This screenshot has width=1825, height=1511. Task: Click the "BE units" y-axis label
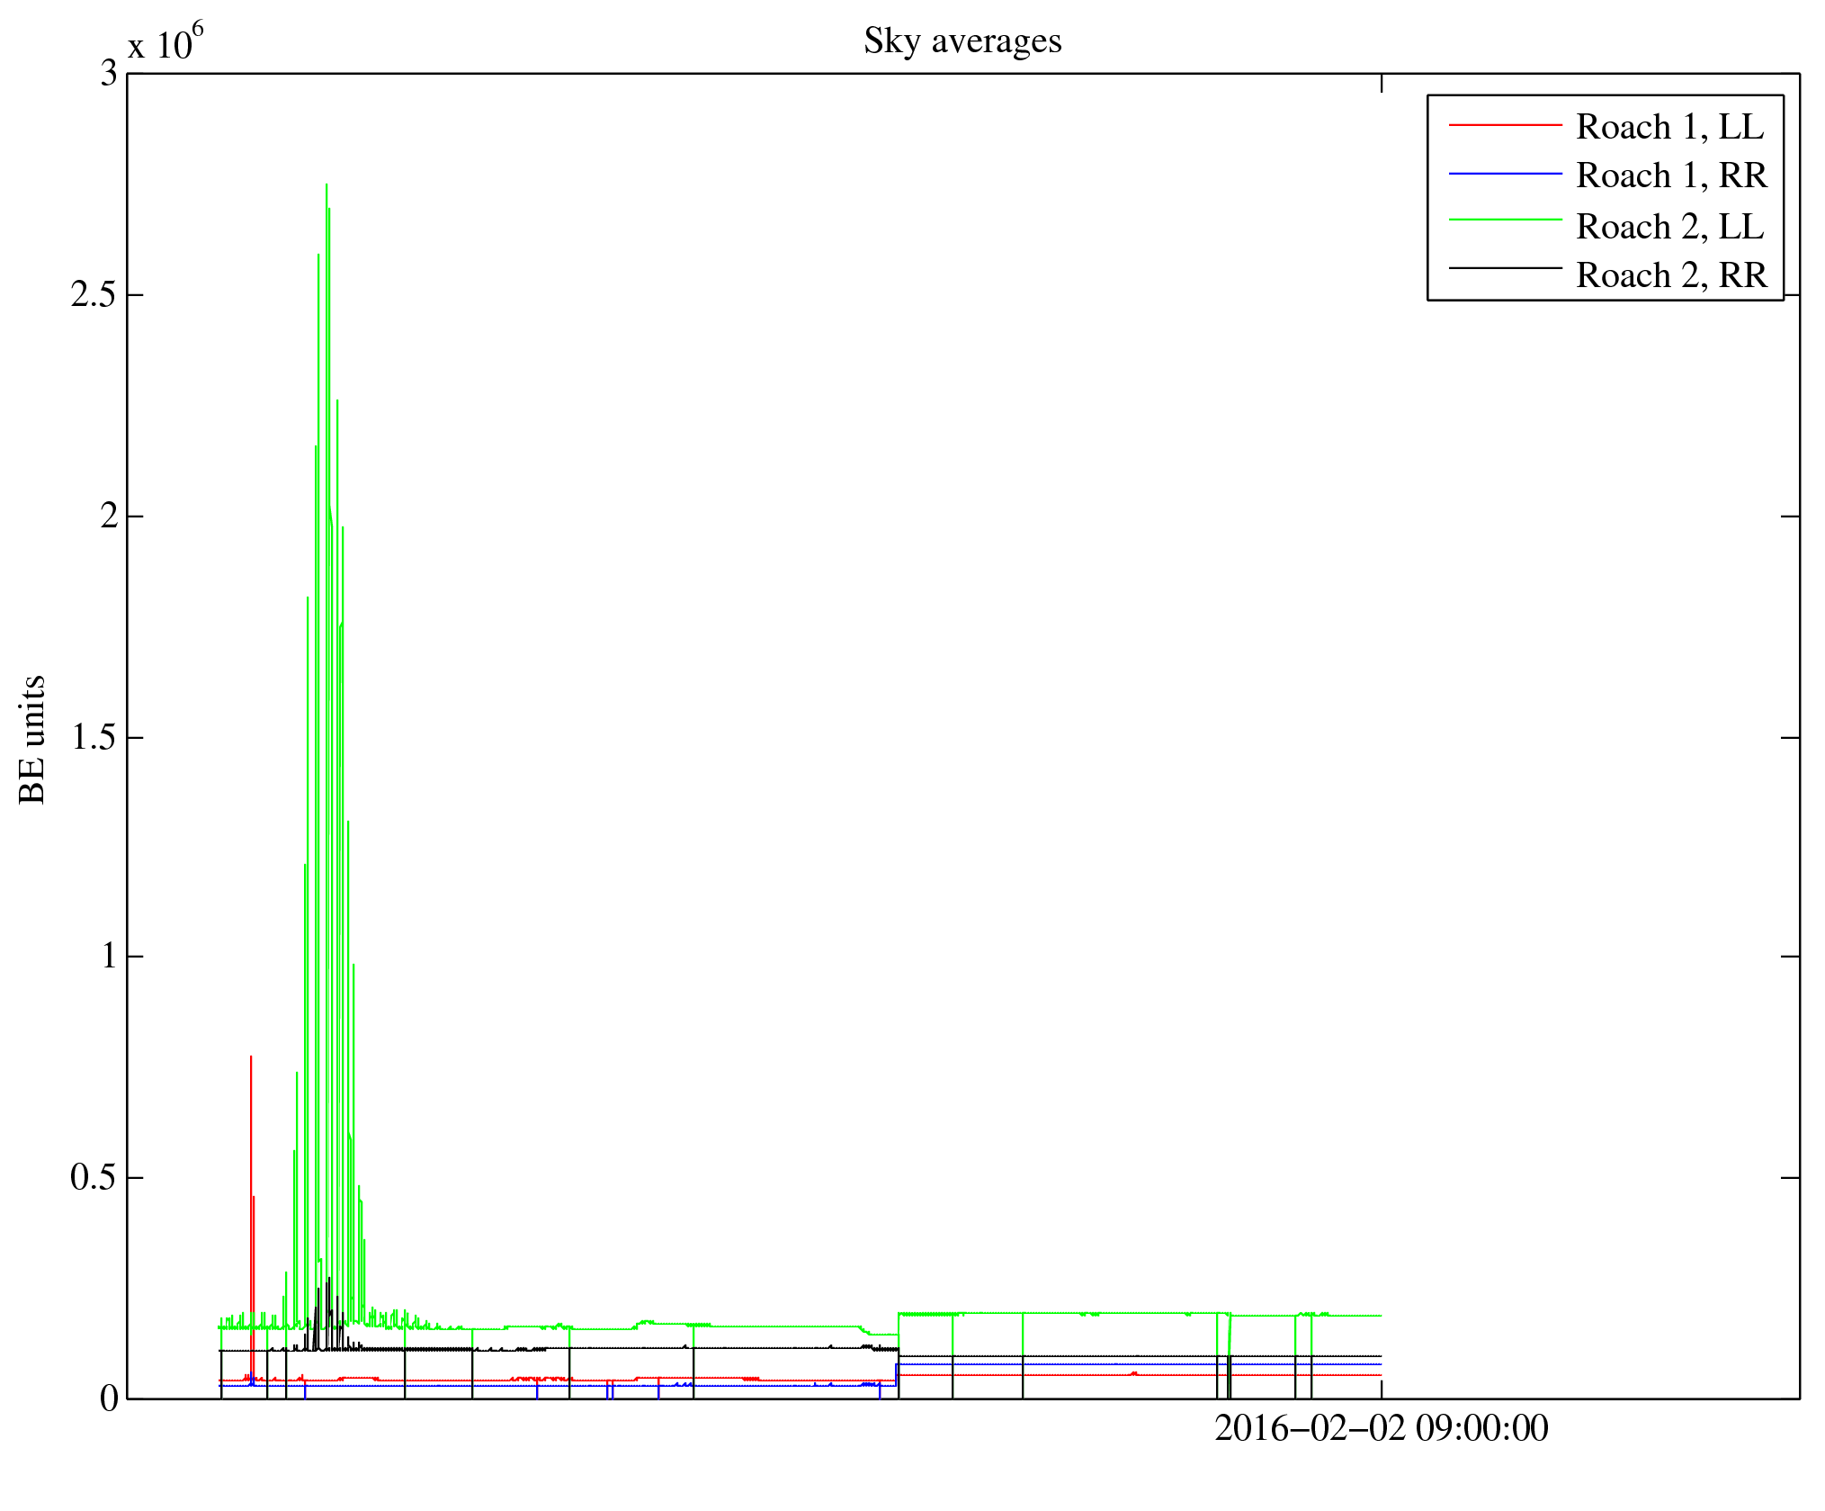click(32, 739)
